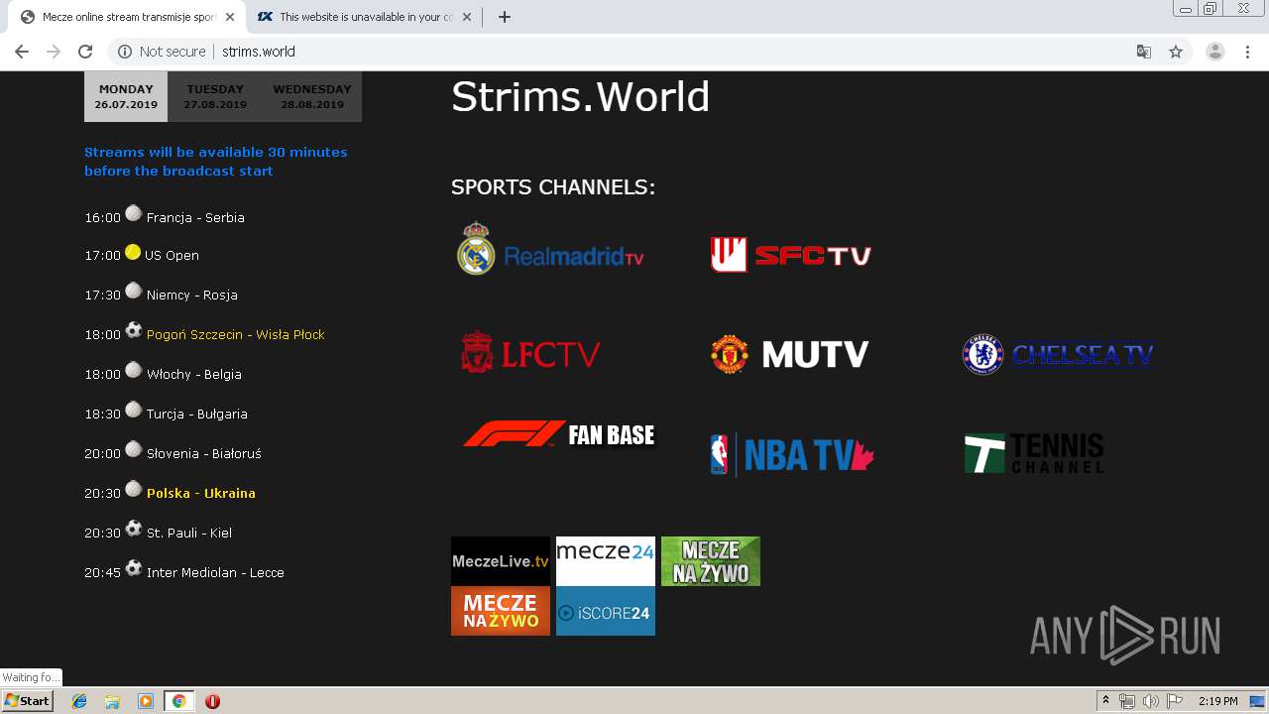Click the 2:19 PM system clock
The height and width of the screenshot is (714, 1269).
[1218, 701]
